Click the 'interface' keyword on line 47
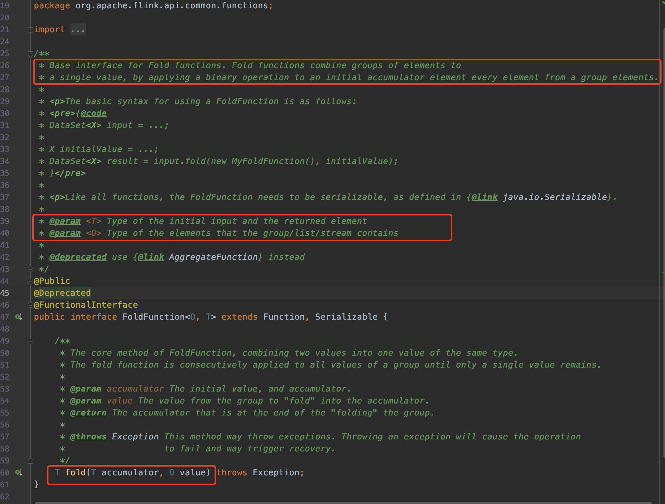Viewport: 665px width, 504px height. coord(94,317)
